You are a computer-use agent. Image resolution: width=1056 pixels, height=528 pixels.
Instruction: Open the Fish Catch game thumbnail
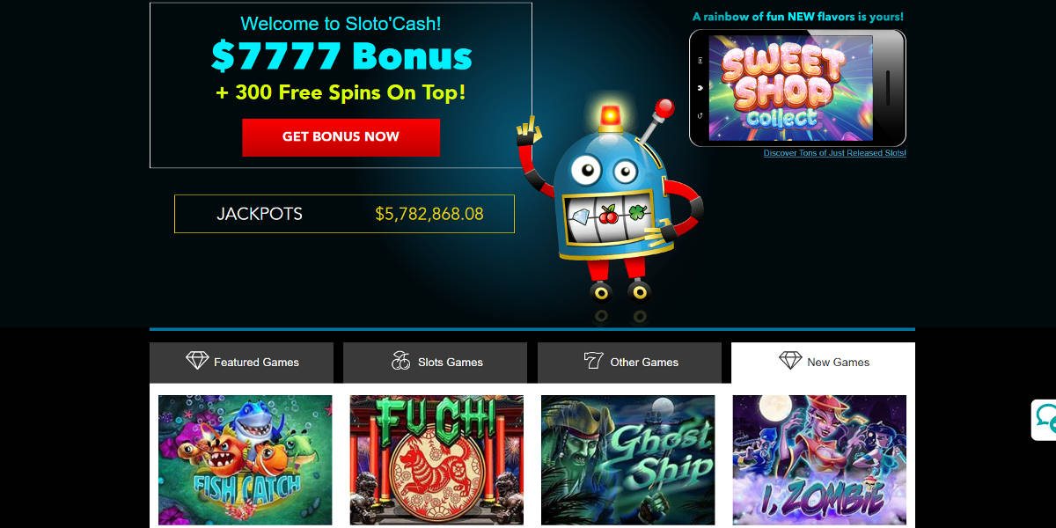[x=246, y=460]
